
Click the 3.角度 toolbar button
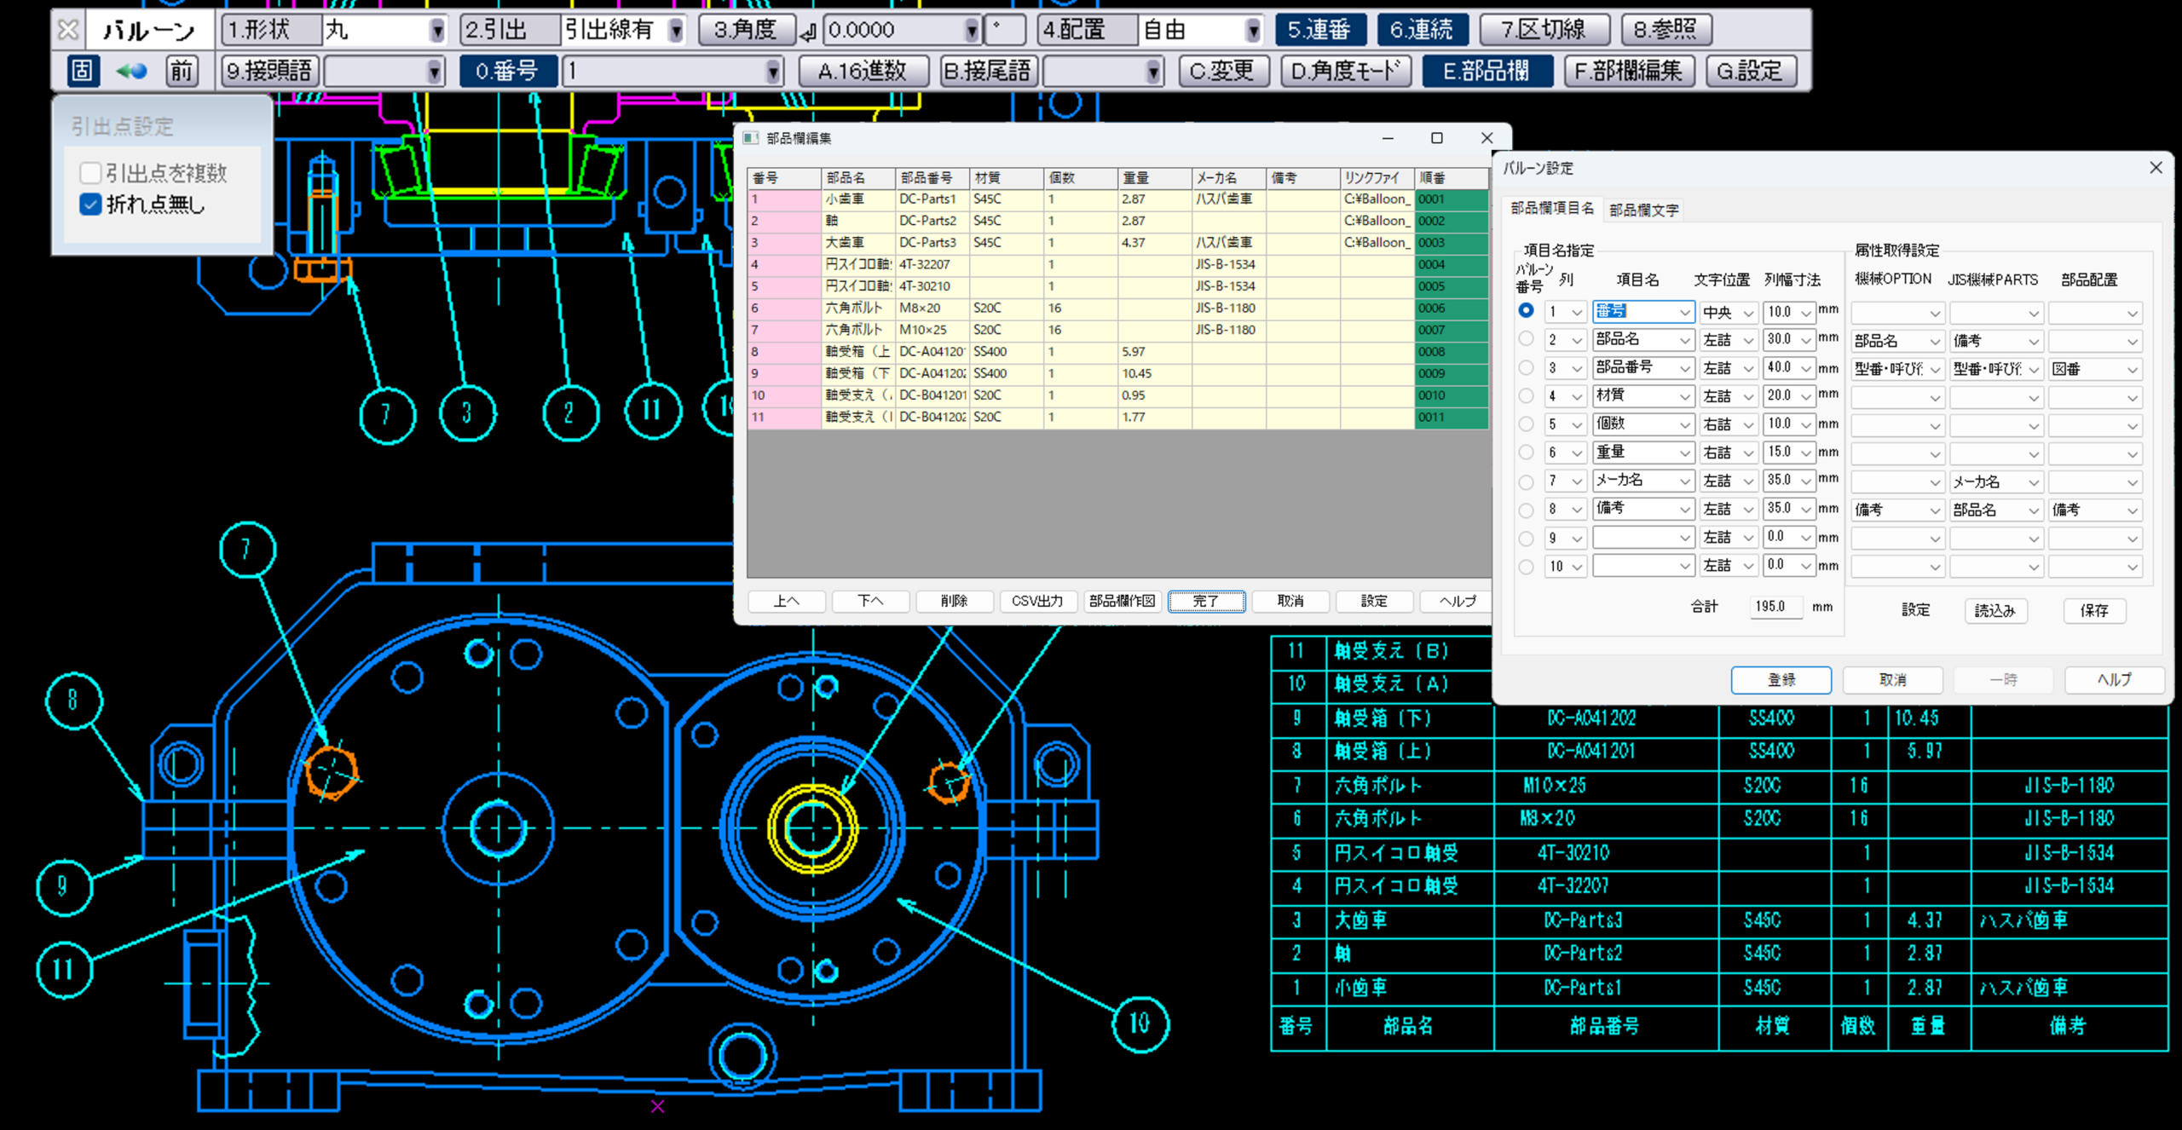point(746,31)
